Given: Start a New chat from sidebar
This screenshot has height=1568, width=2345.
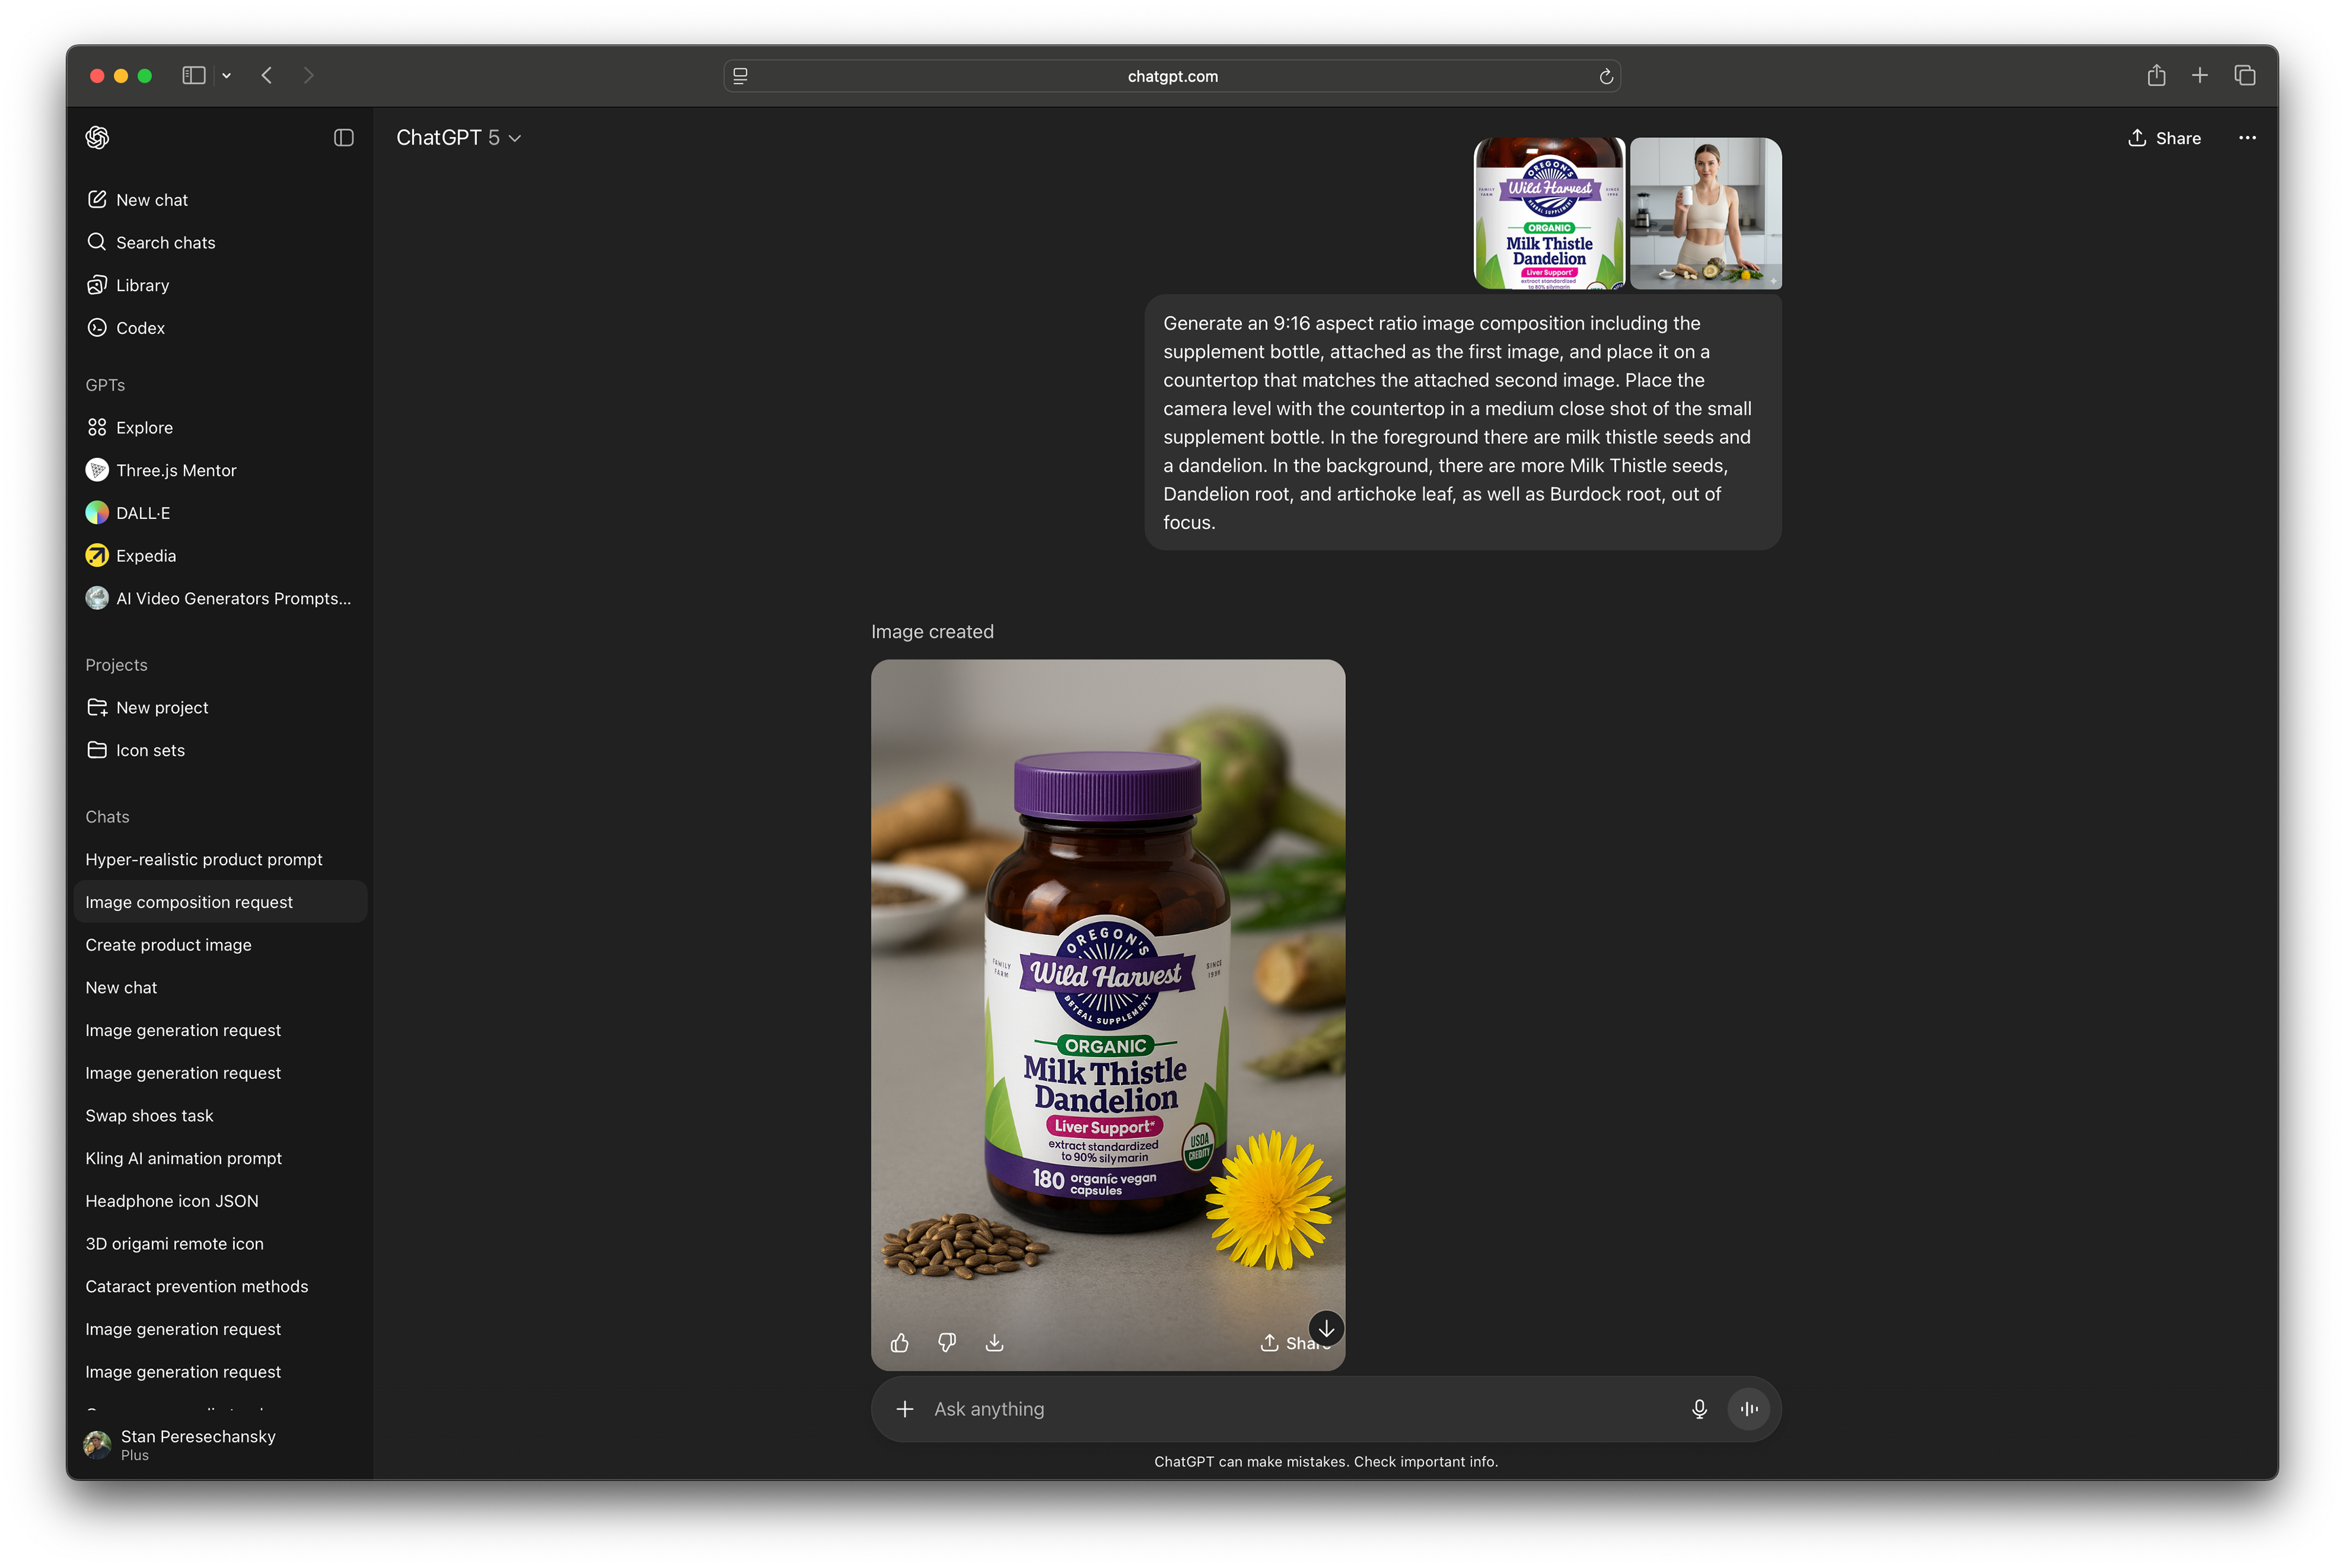Looking at the screenshot, I should click(x=151, y=200).
